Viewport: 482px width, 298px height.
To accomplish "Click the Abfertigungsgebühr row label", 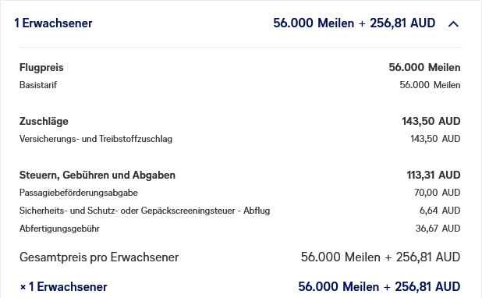I will tap(59, 229).
